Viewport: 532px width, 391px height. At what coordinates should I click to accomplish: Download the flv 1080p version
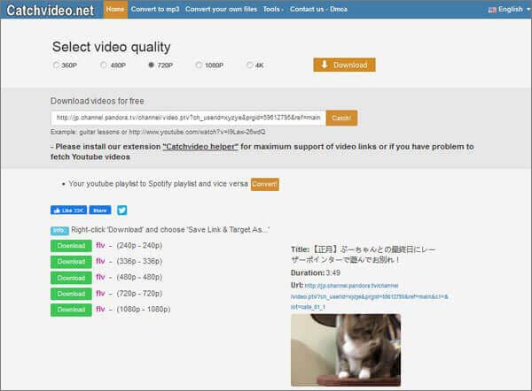71,310
